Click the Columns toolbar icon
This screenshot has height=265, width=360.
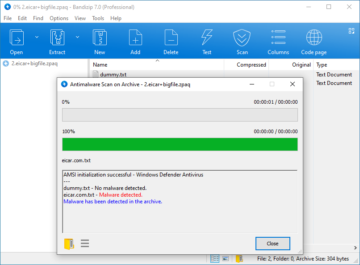pyautogui.click(x=278, y=38)
